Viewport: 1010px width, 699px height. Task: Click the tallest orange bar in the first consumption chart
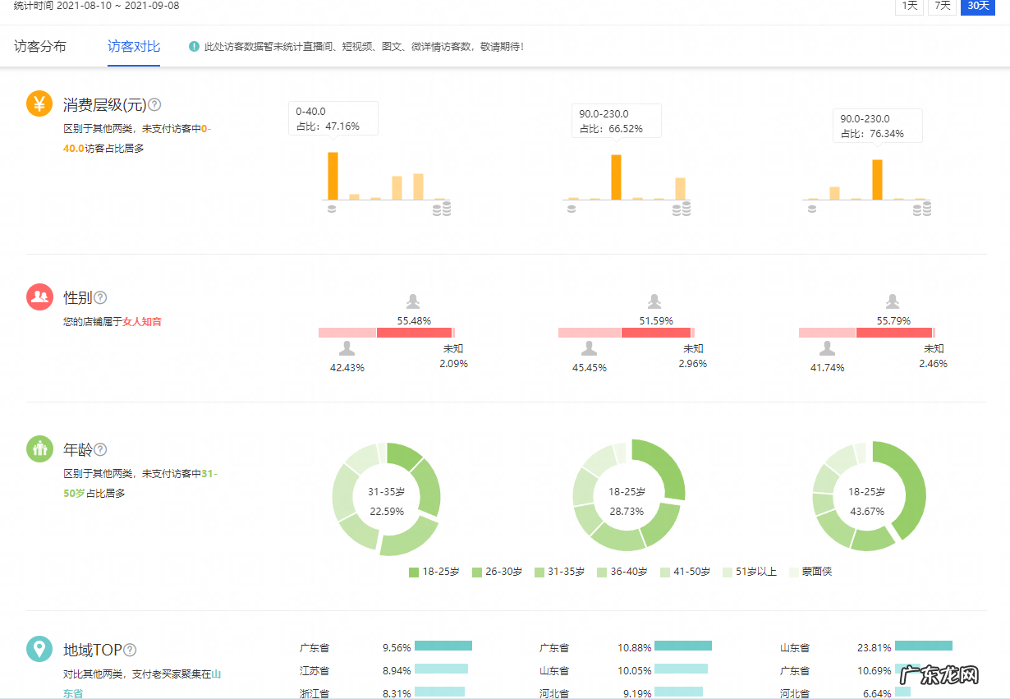click(x=333, y=176)
